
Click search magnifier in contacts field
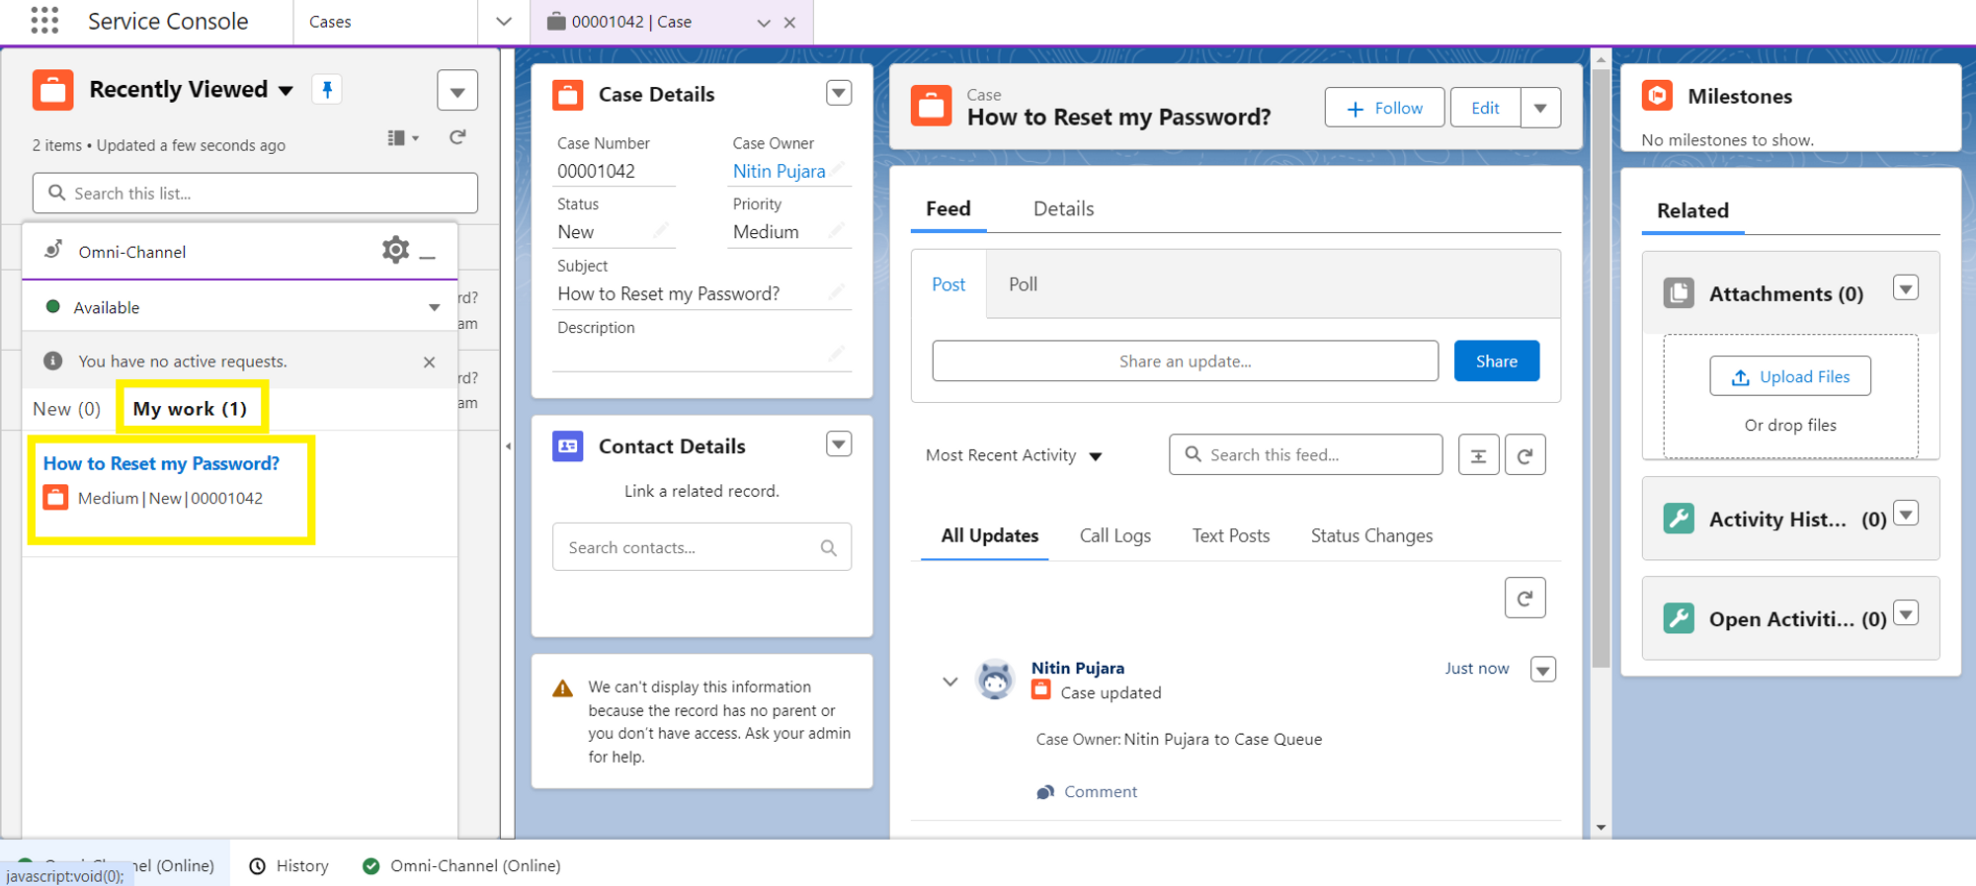(828, 548)
